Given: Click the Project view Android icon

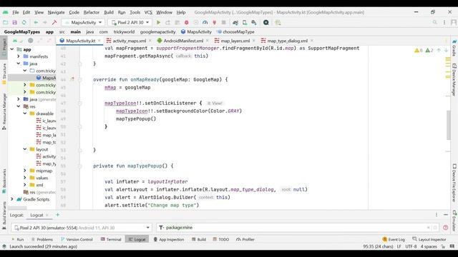Looking at the screenshot, I should coord(14,41).
